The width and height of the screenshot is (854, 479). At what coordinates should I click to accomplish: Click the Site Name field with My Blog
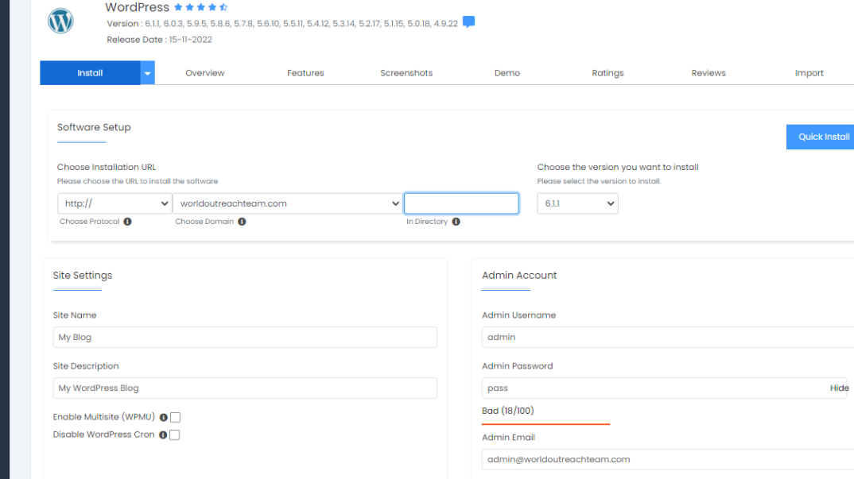245,337
